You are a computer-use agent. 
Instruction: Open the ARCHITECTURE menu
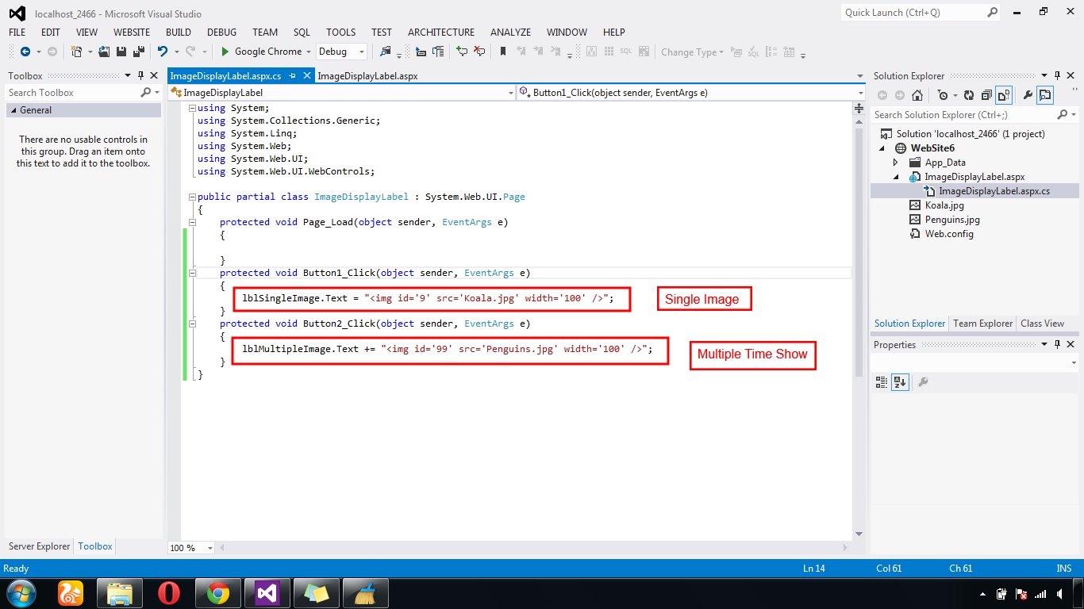click(x=441, y=33)
